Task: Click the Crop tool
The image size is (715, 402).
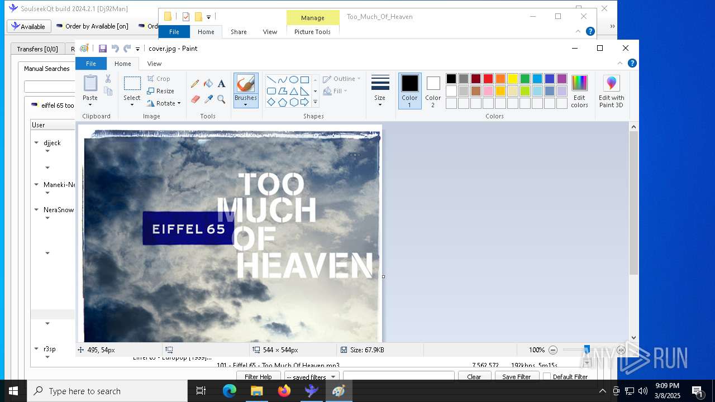Action: click(159, 79)
